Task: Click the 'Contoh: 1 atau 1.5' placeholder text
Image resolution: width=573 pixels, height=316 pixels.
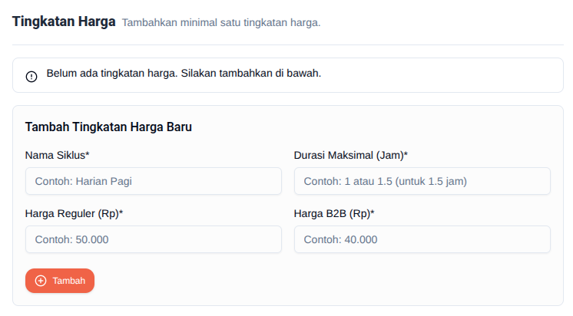Action: tap(386, 181)
